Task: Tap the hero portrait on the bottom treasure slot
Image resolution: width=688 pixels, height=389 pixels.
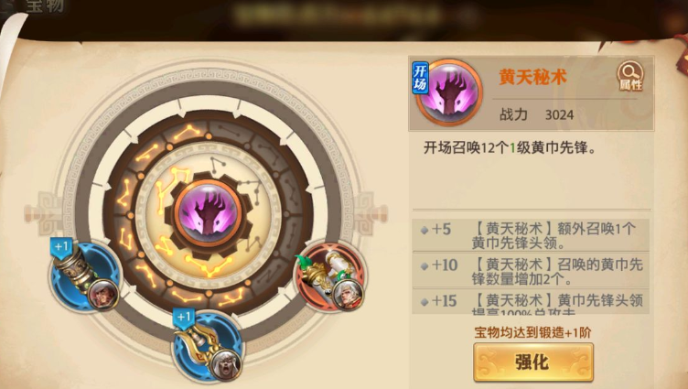Action: 226,364
